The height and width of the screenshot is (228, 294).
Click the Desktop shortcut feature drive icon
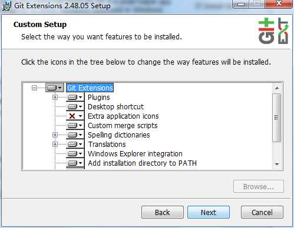point(75,106)
